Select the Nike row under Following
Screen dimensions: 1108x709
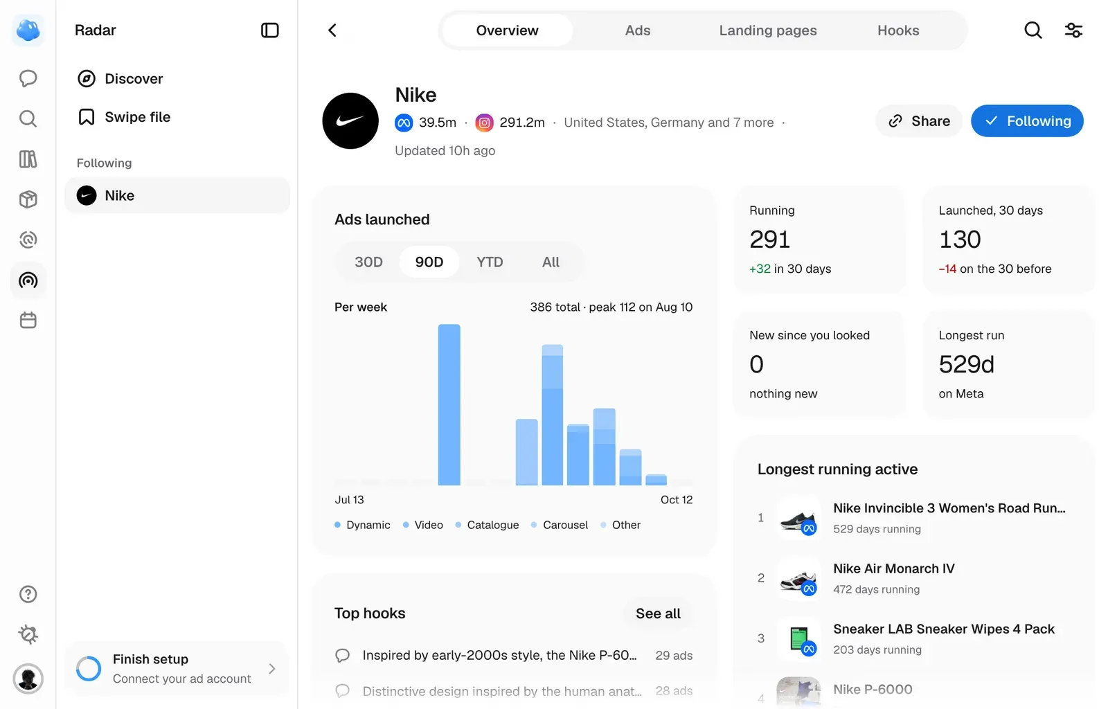coord(177,195)
